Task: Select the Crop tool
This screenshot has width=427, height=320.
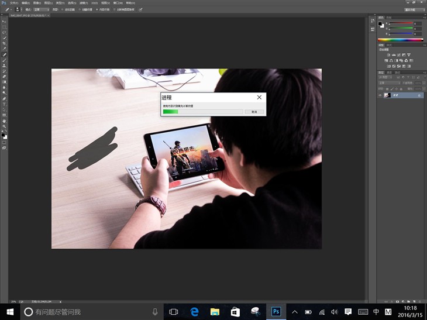Action: pyautogui.click(x=5, y=43)
